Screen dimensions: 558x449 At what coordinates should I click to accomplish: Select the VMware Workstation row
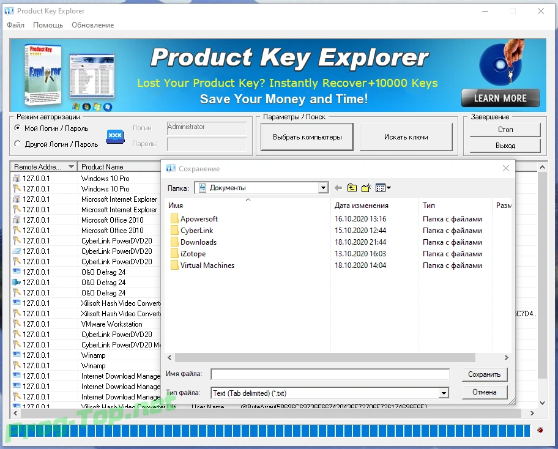click(86, 324)
